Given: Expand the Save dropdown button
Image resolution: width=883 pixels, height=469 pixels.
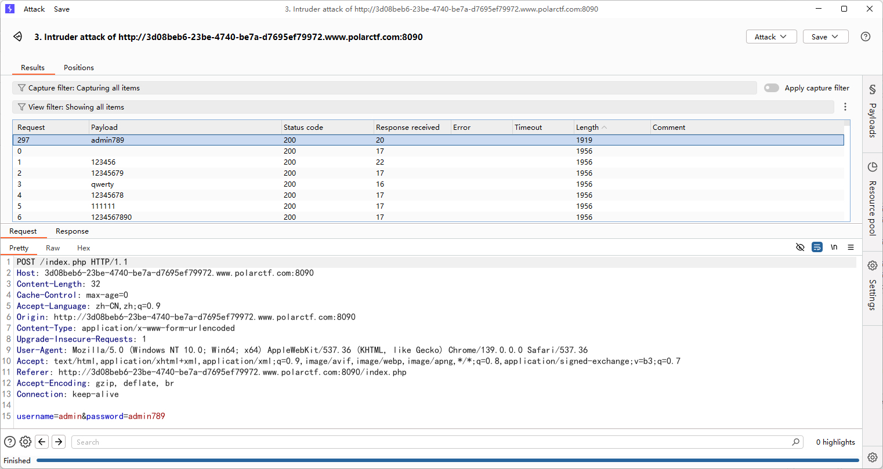Looking at the screenshot, I should [x=825, y=37].
